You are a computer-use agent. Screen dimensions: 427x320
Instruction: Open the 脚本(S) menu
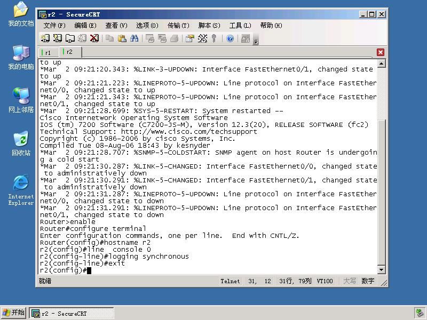tap(209, 26)
